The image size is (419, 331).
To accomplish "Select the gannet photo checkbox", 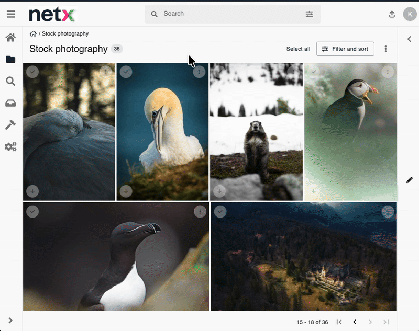I will (x=126, y=72).
